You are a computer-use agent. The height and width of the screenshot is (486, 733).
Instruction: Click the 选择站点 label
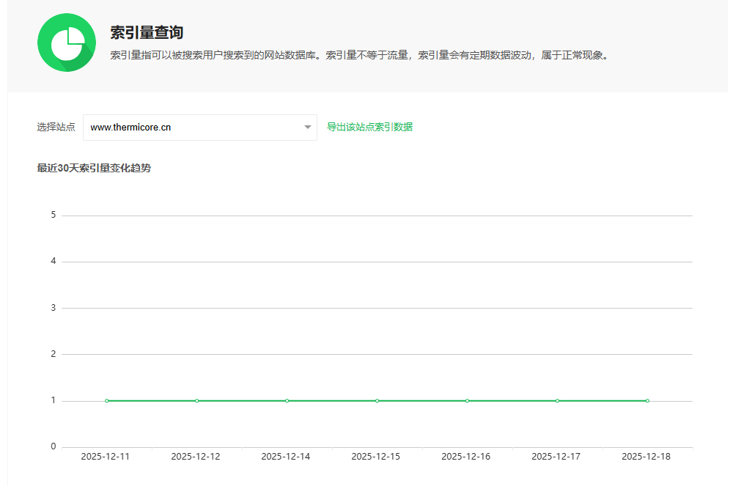click(x=56, y=127)
